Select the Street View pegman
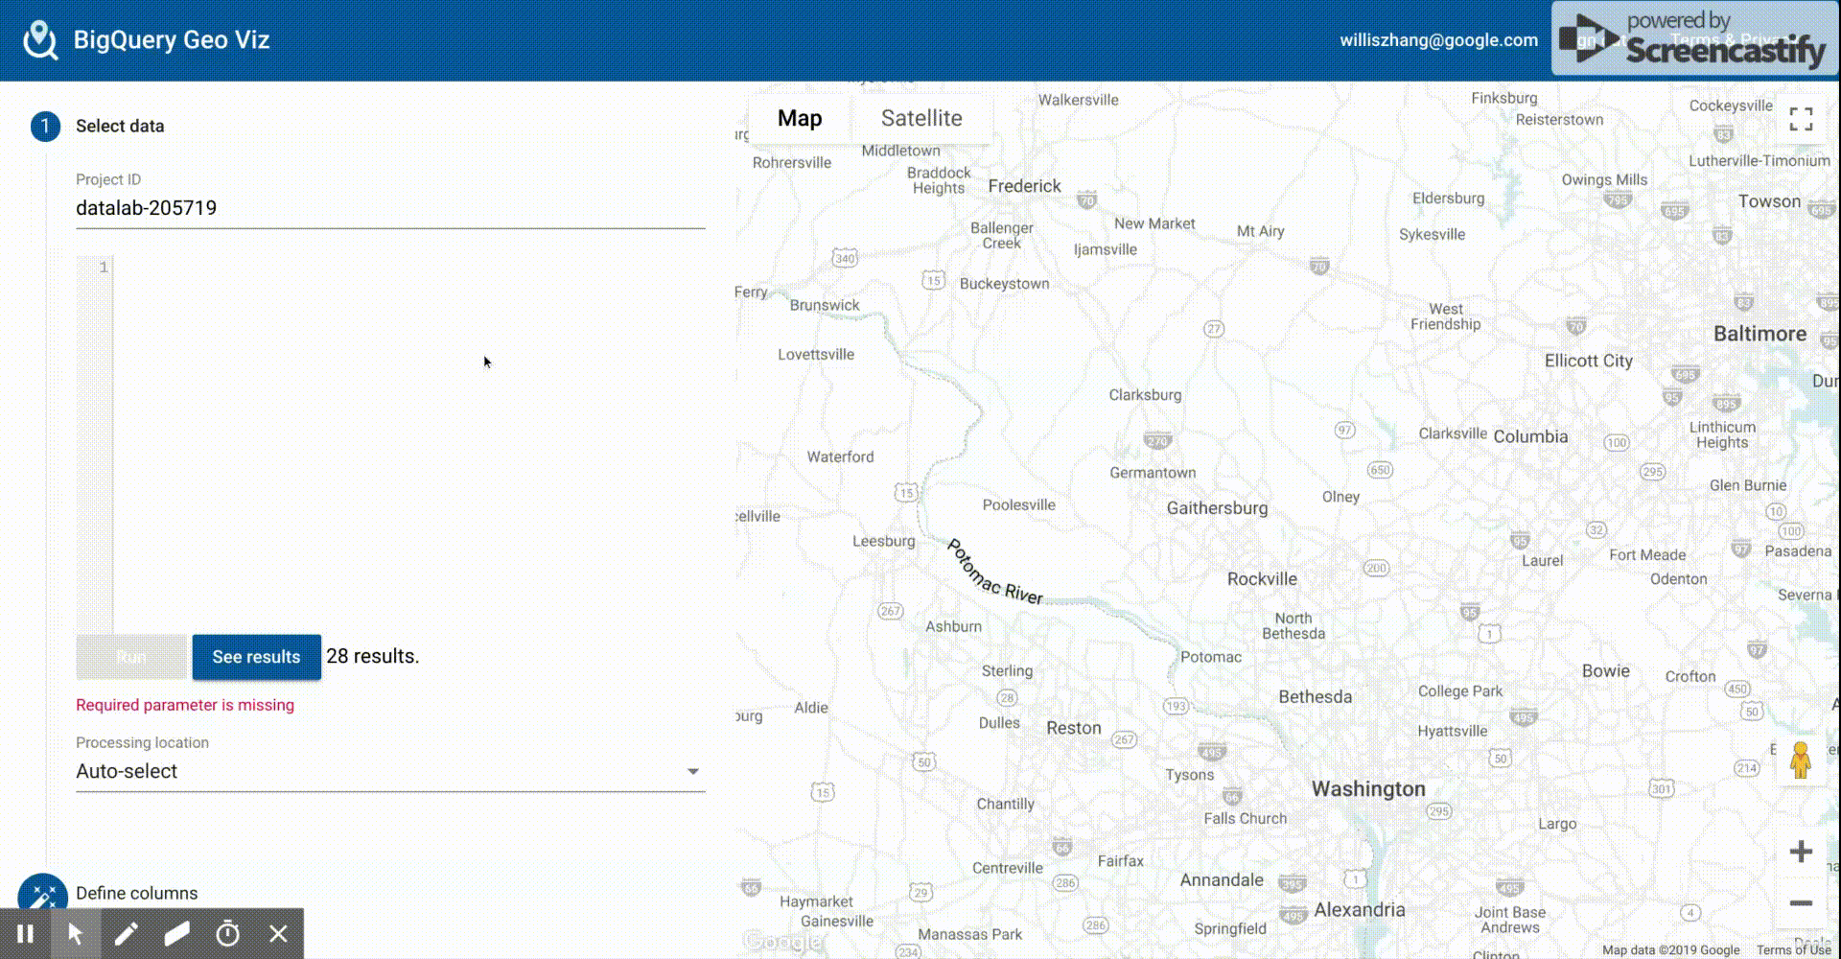The width and height of the screenshot is (1841, 959). point(1801,760)
